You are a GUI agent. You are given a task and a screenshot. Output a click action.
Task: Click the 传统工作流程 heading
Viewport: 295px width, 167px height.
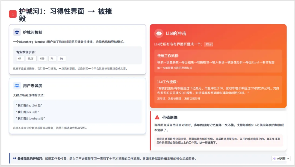[x=168, y=56]
